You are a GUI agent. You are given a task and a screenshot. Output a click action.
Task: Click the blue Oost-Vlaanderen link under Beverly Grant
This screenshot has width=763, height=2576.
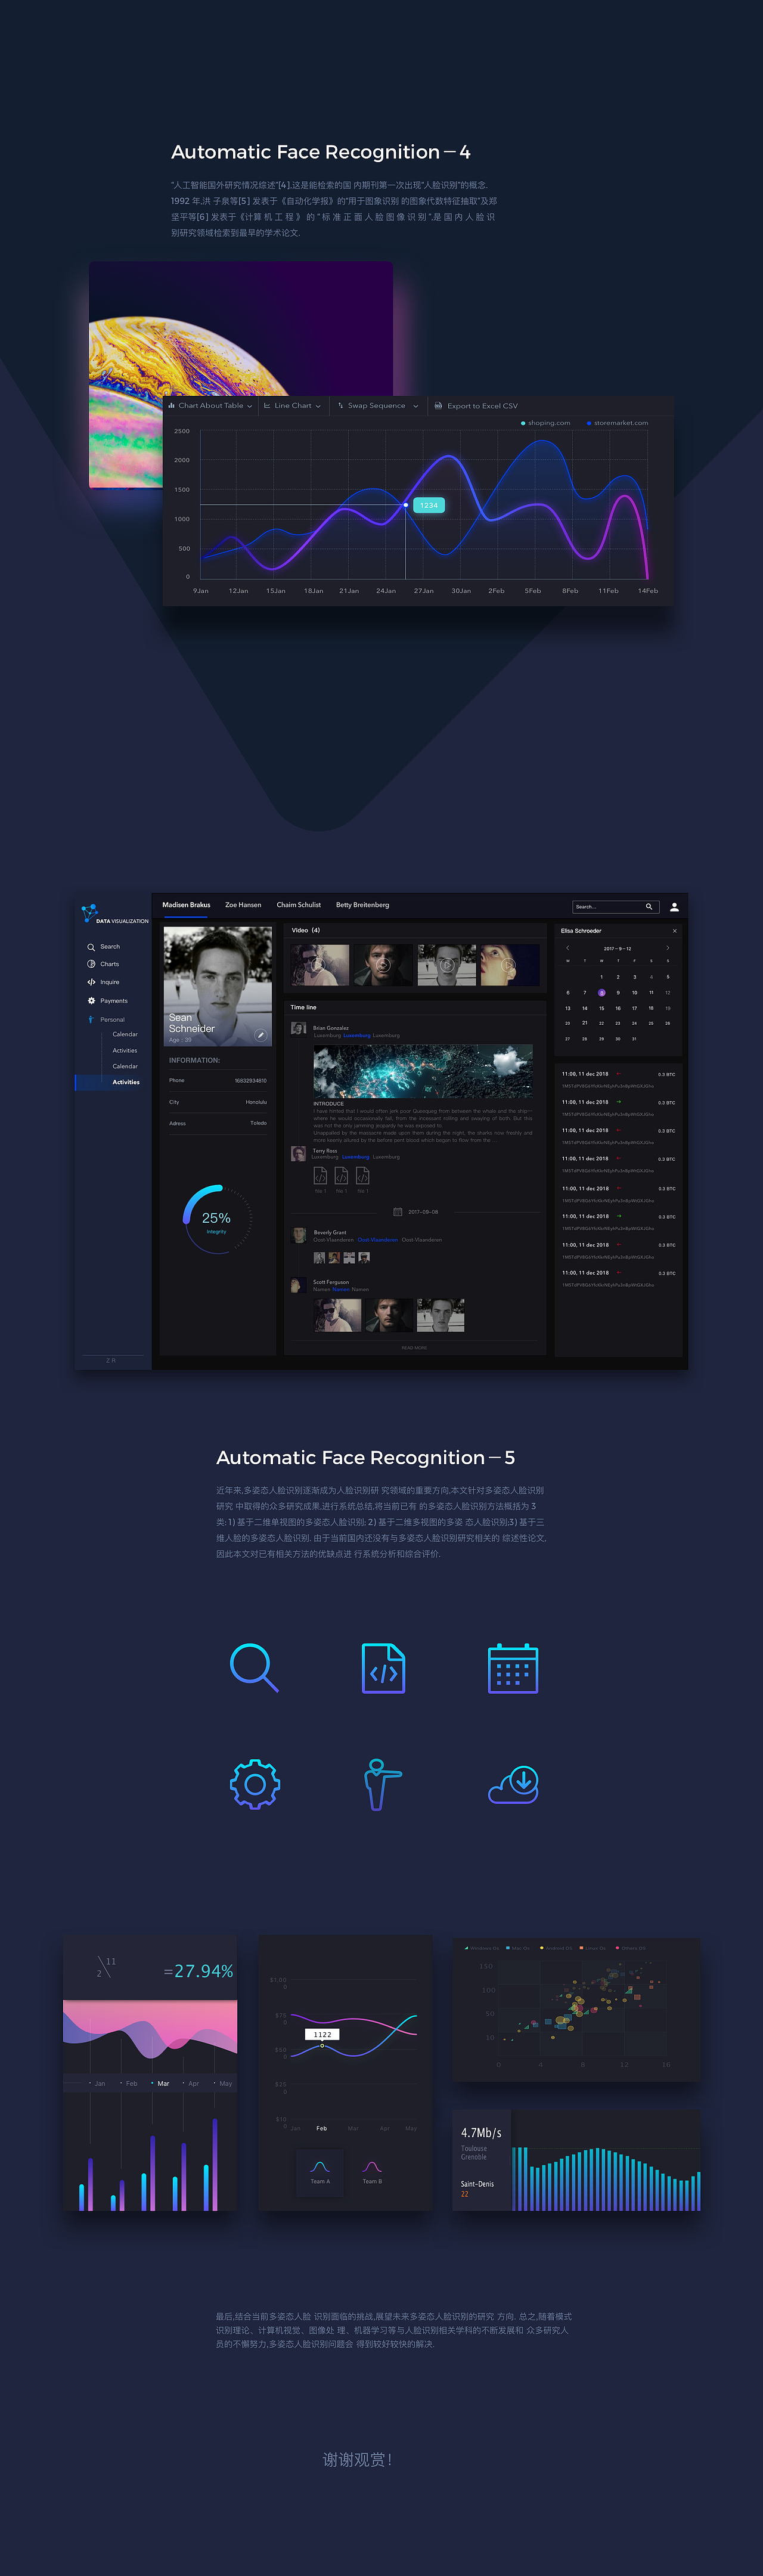click(377, 1240)
